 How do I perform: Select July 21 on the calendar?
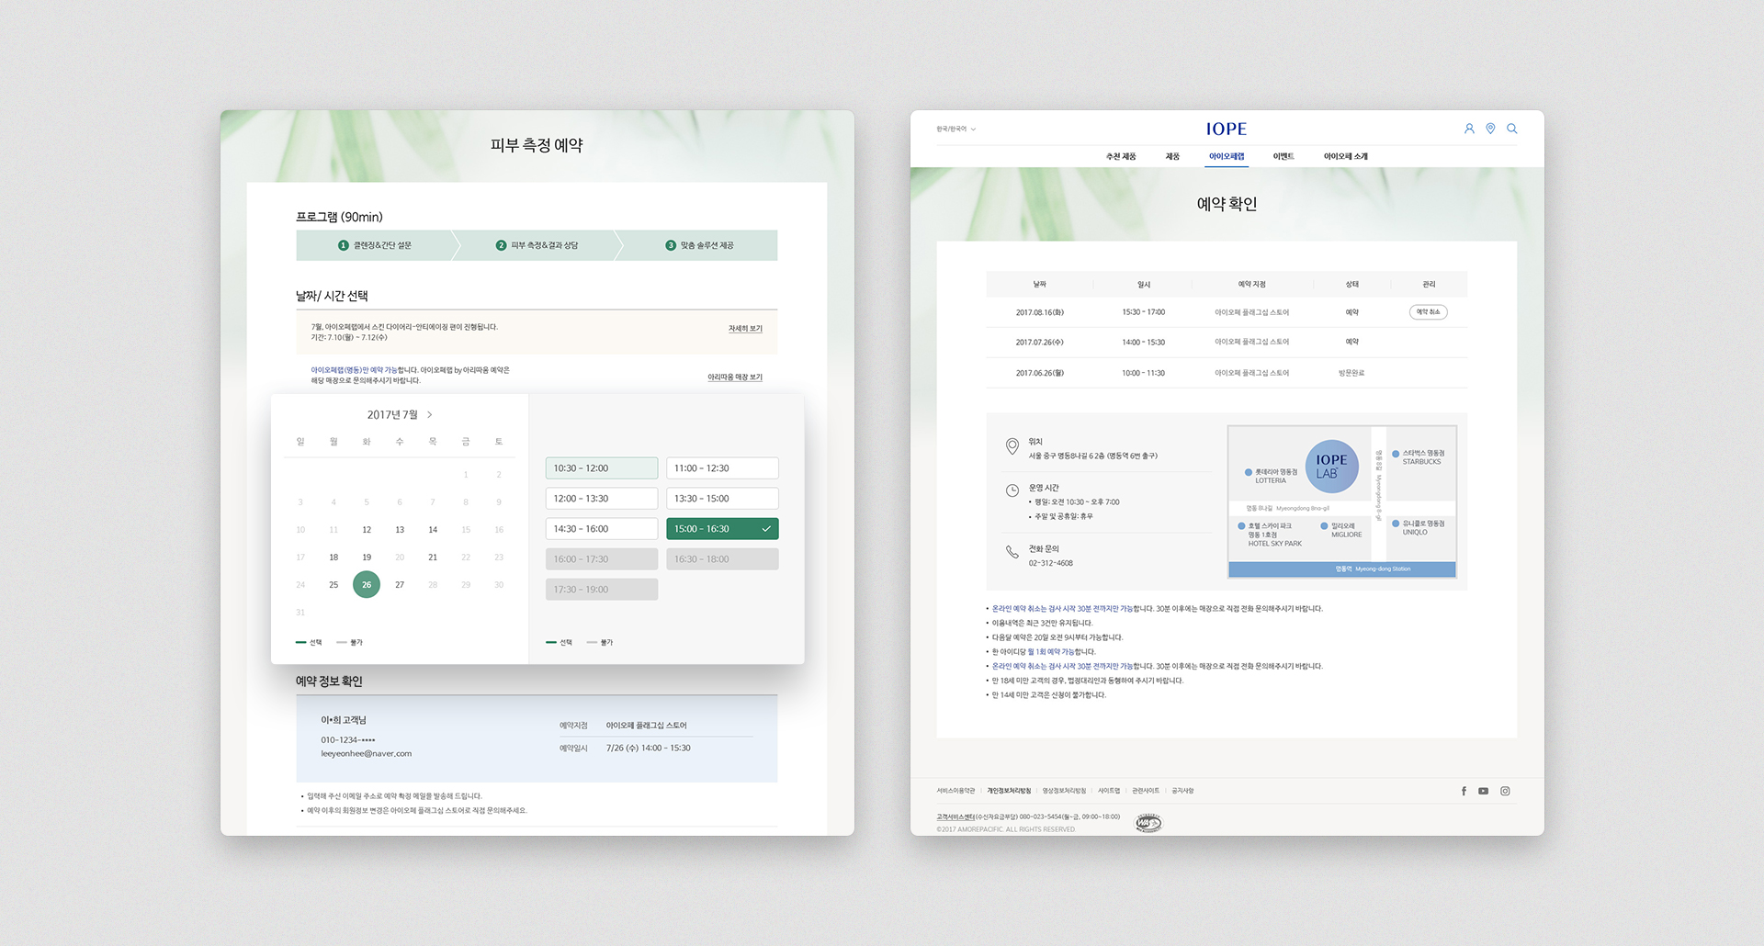433,557
